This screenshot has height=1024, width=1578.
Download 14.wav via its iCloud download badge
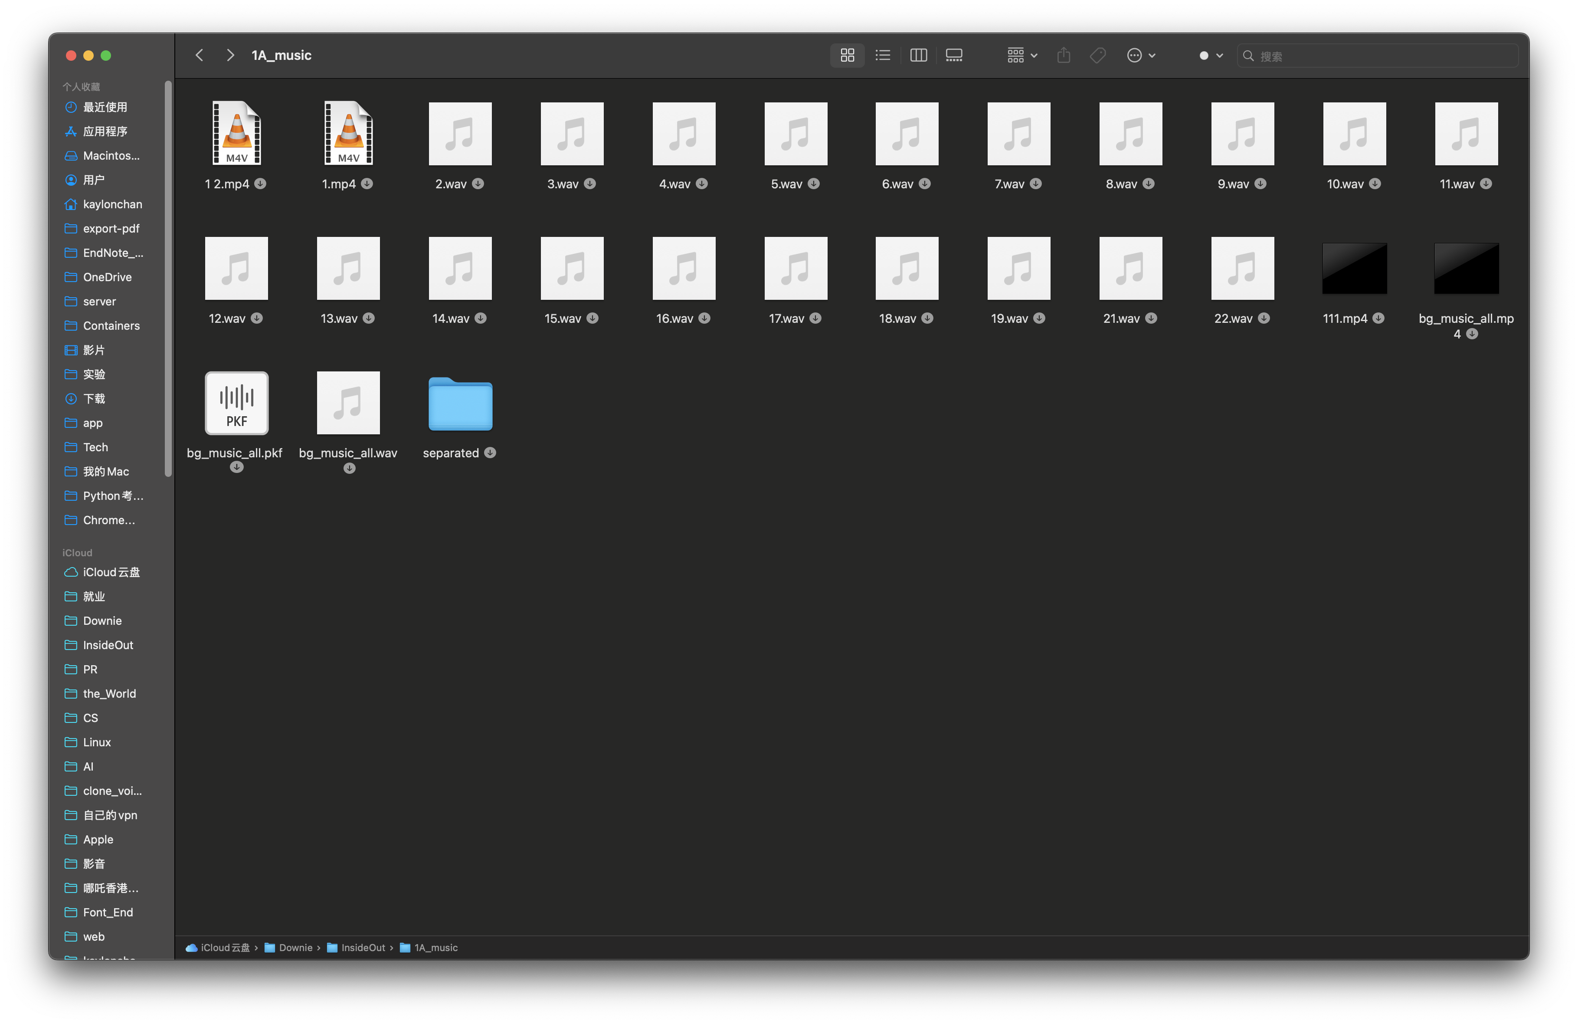point(481,318)
